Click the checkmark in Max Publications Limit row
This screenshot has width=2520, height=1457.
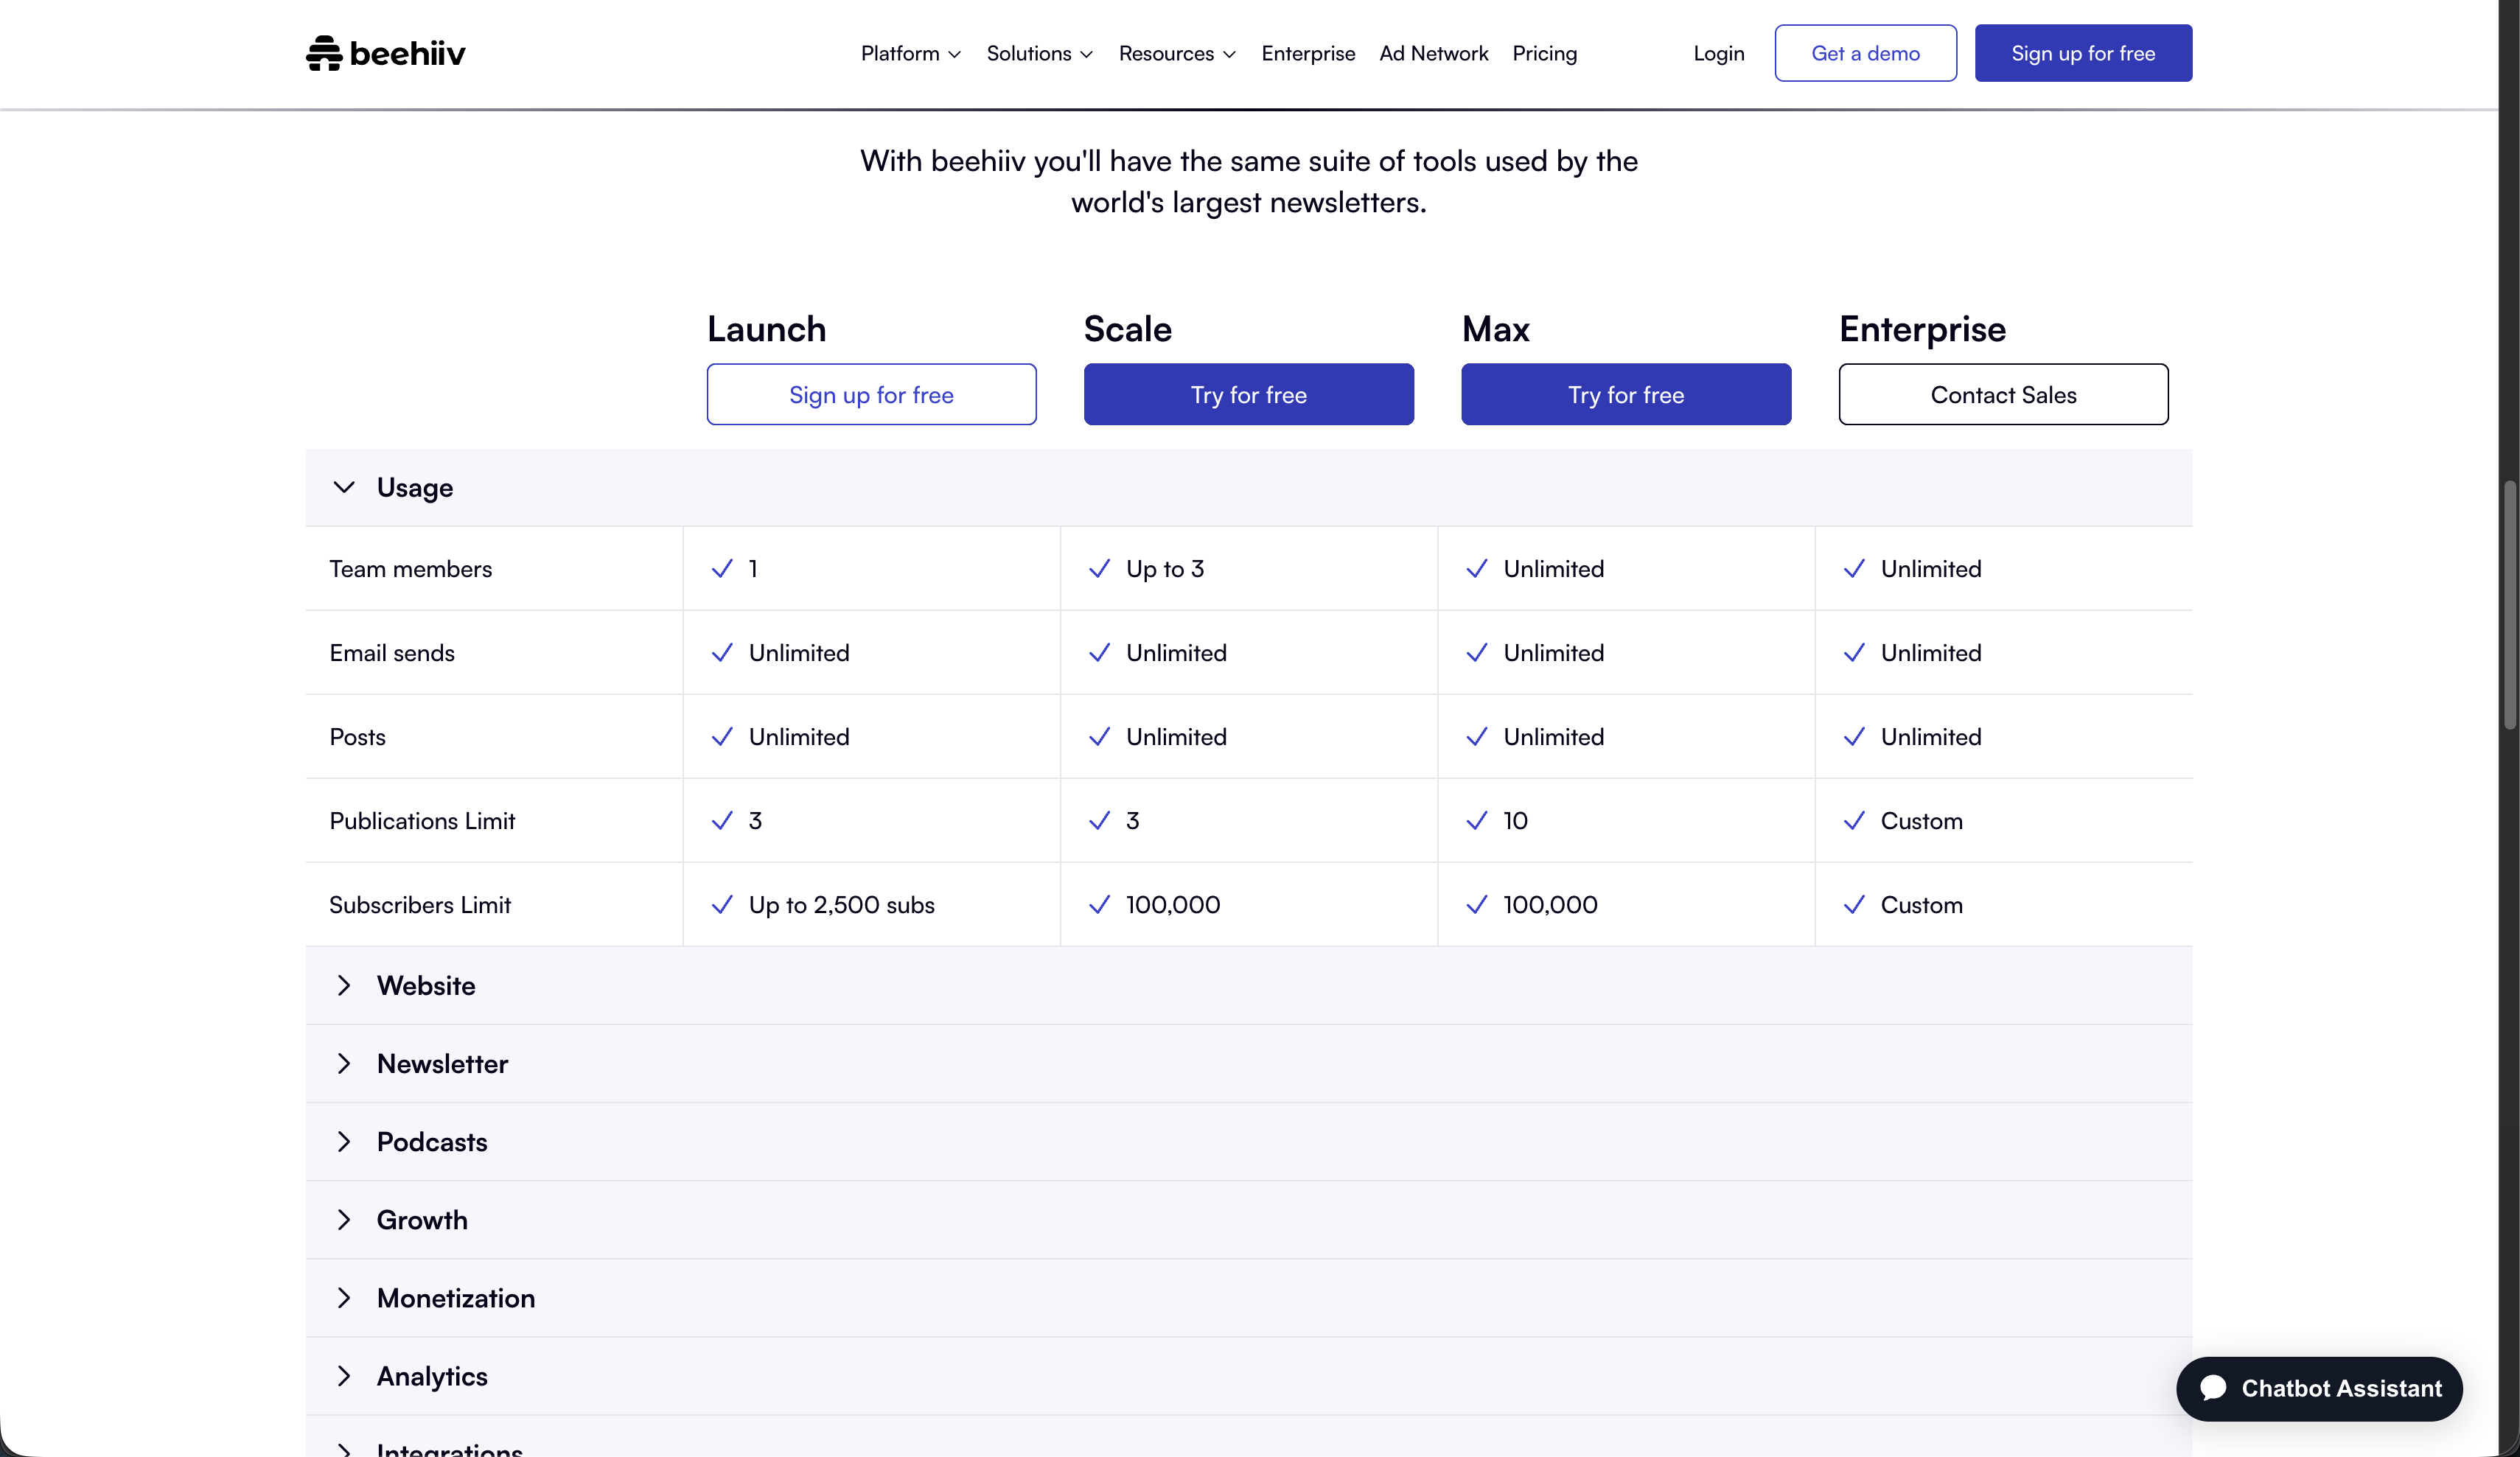coord(1476,820)
